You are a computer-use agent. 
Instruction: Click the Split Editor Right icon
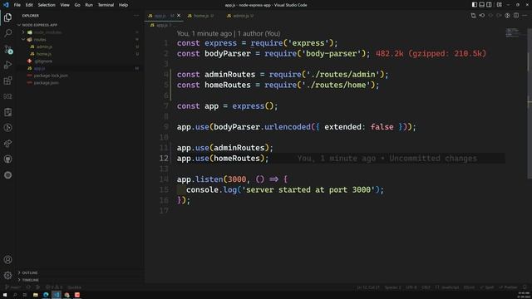tap(516, 16)
